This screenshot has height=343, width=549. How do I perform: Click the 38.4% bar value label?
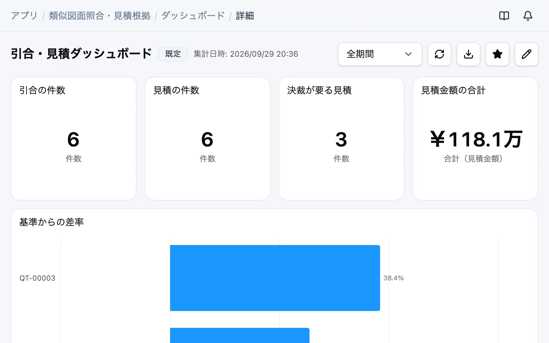[394, 278]
